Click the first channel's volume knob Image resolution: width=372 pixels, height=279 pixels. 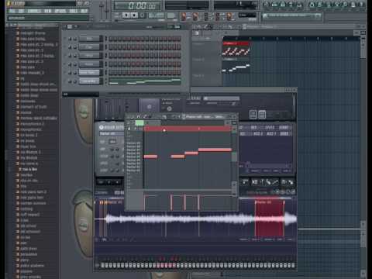pos(75,39)
